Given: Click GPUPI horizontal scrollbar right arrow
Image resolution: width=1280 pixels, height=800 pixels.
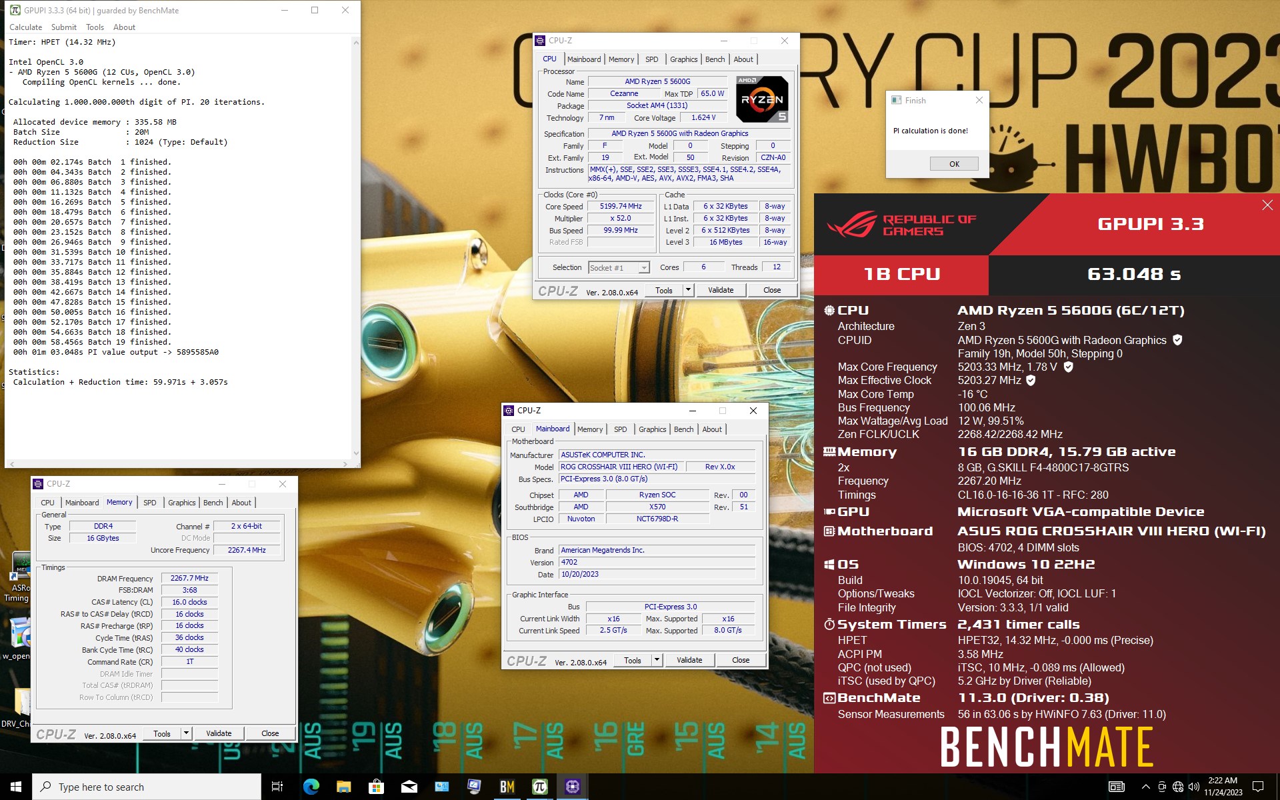Looking at the screenshot, I should click(345, 464).
